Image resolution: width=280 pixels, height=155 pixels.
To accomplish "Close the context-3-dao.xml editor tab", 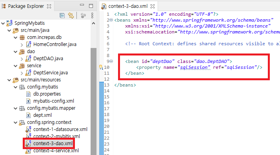I will click(x=153, y=6).
